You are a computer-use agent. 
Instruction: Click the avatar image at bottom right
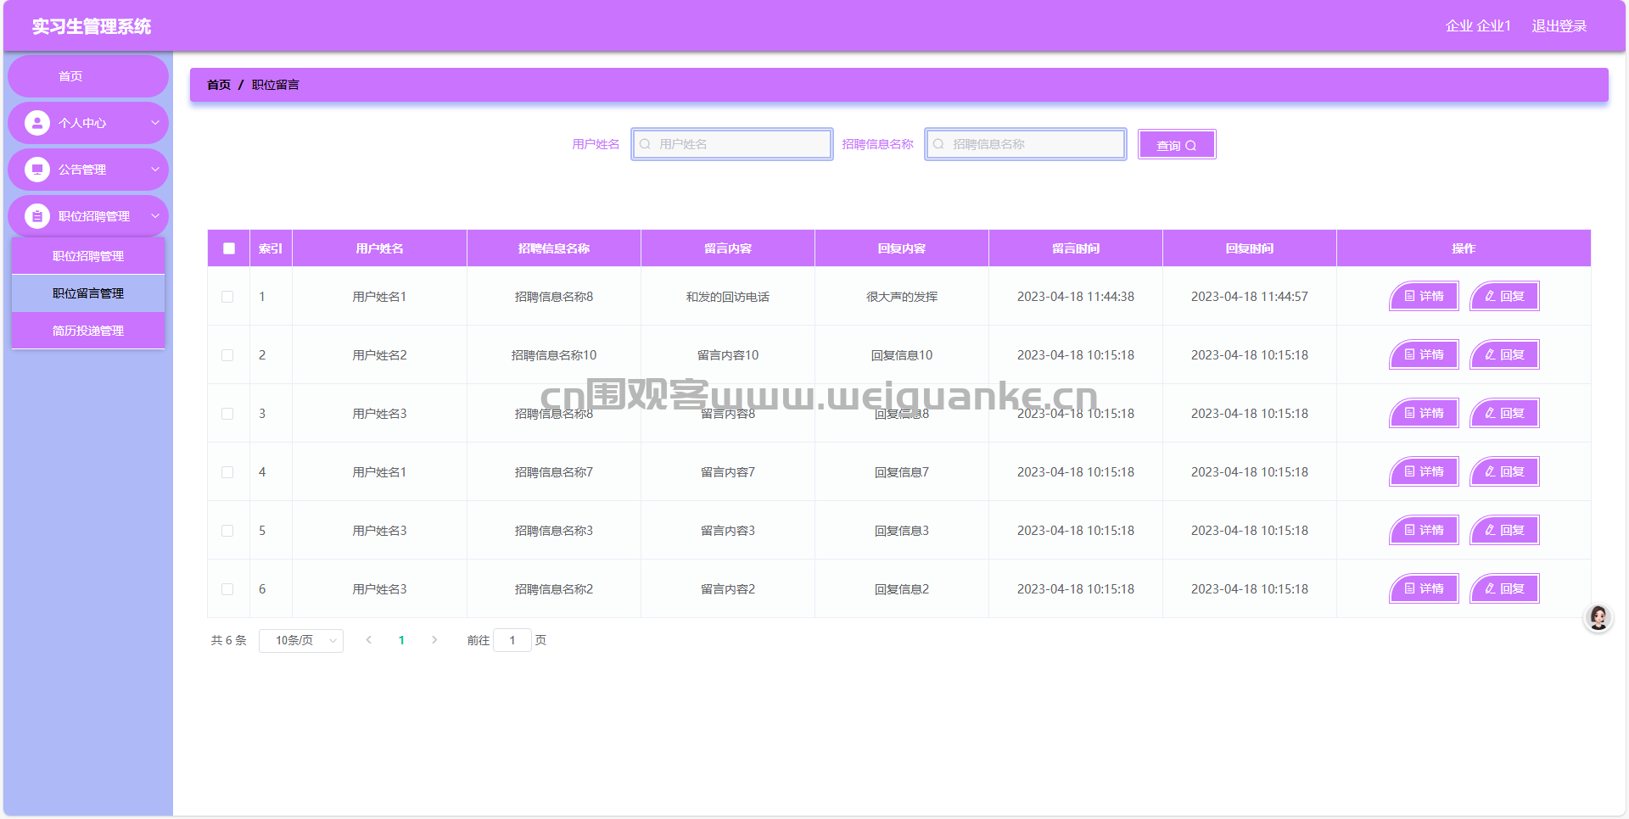[1598, 618]
